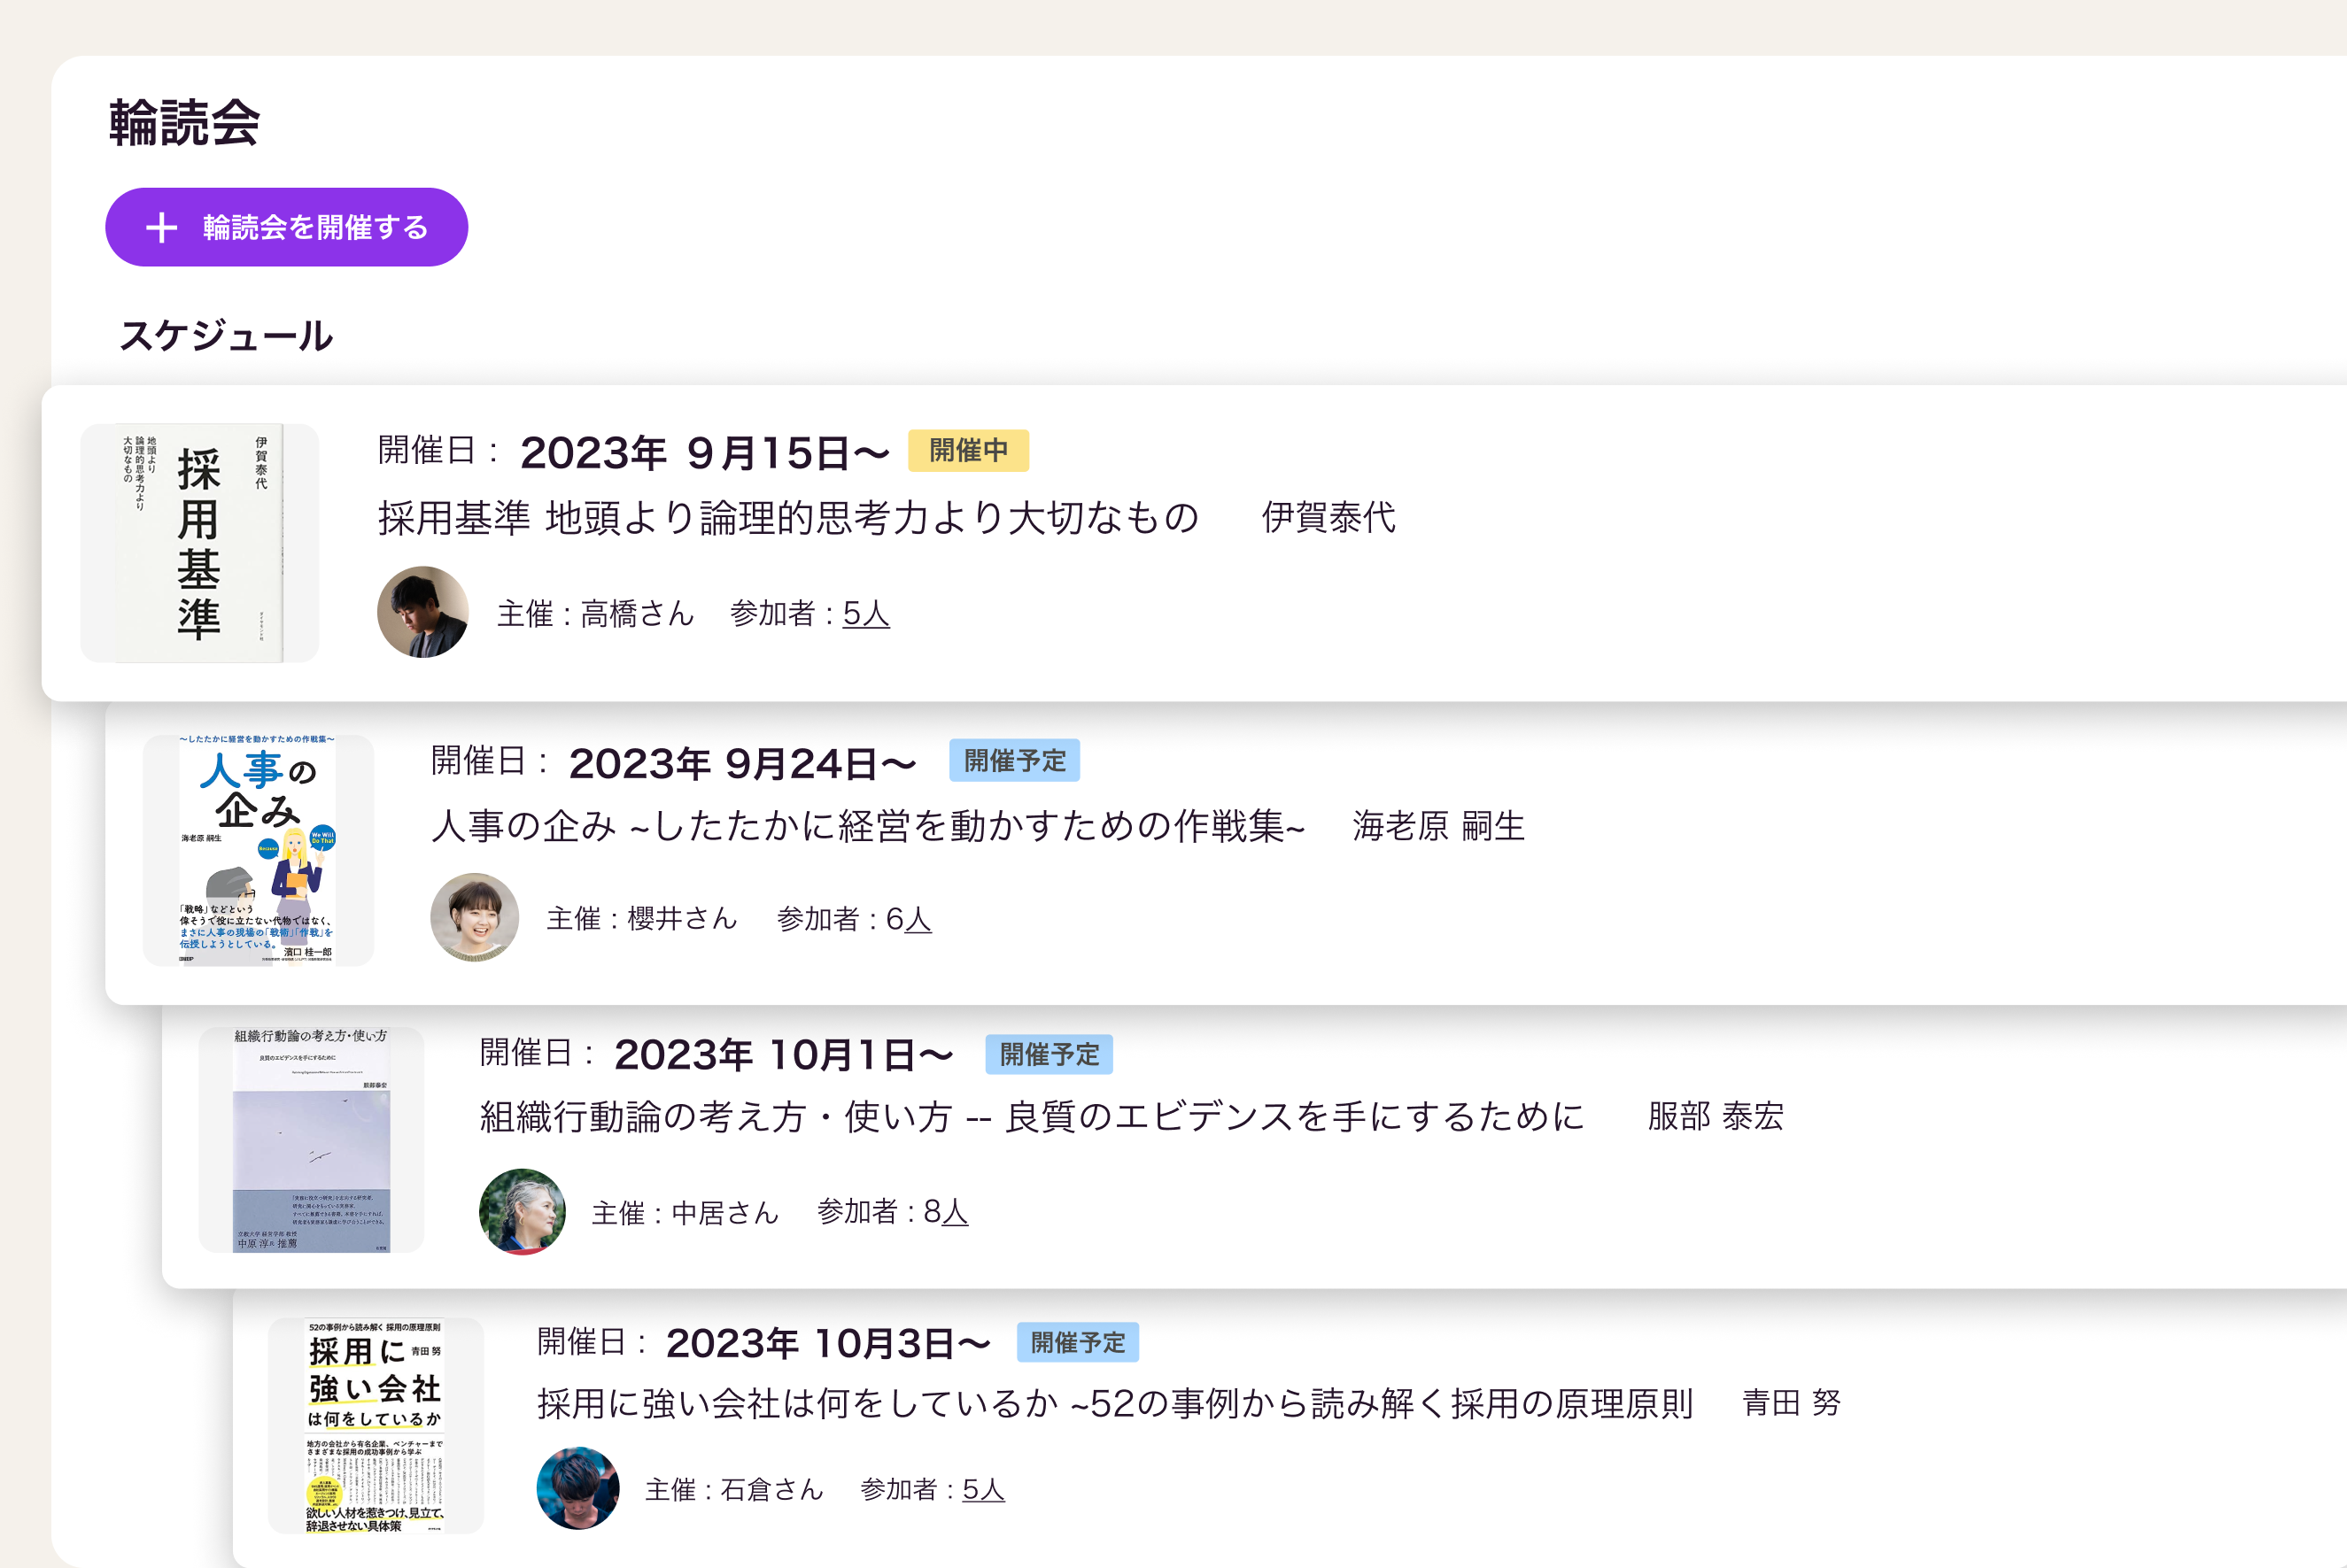Image resolution: width=2347 pixels, height=1568 pixels.
Task: Select the 人事の企み session title text
Action: pos(867,826)
